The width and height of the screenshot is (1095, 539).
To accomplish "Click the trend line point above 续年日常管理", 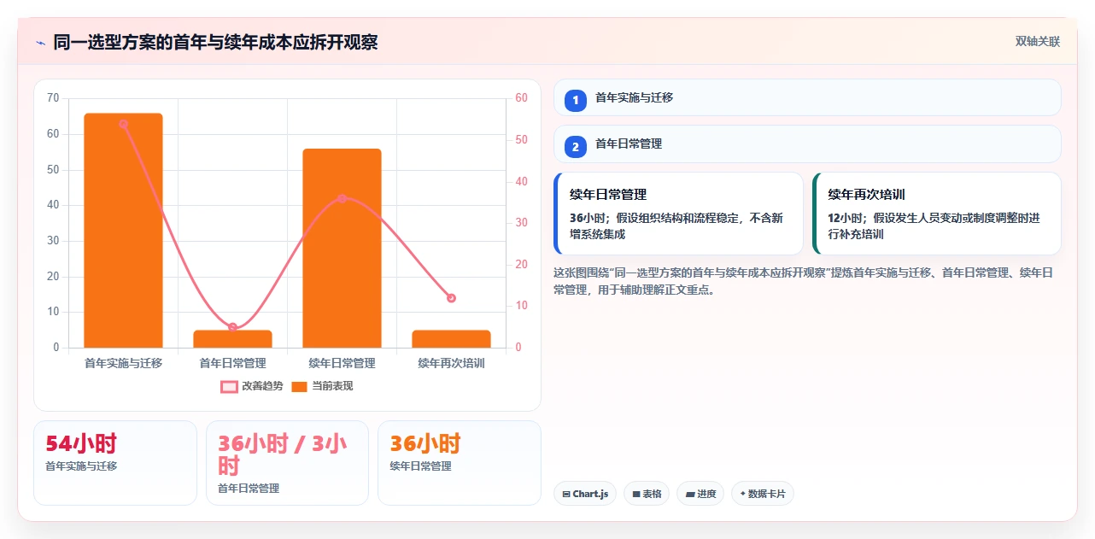I will point(342,198).
